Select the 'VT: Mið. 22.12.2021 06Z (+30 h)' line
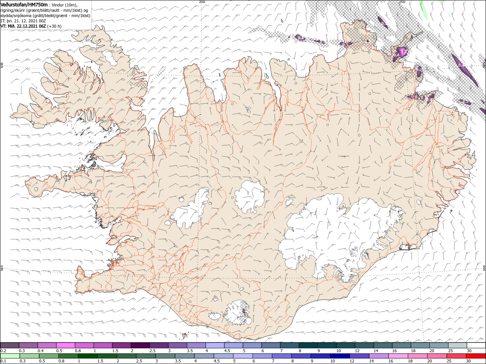This screenshot has width=486, height=364. (31, 26)
